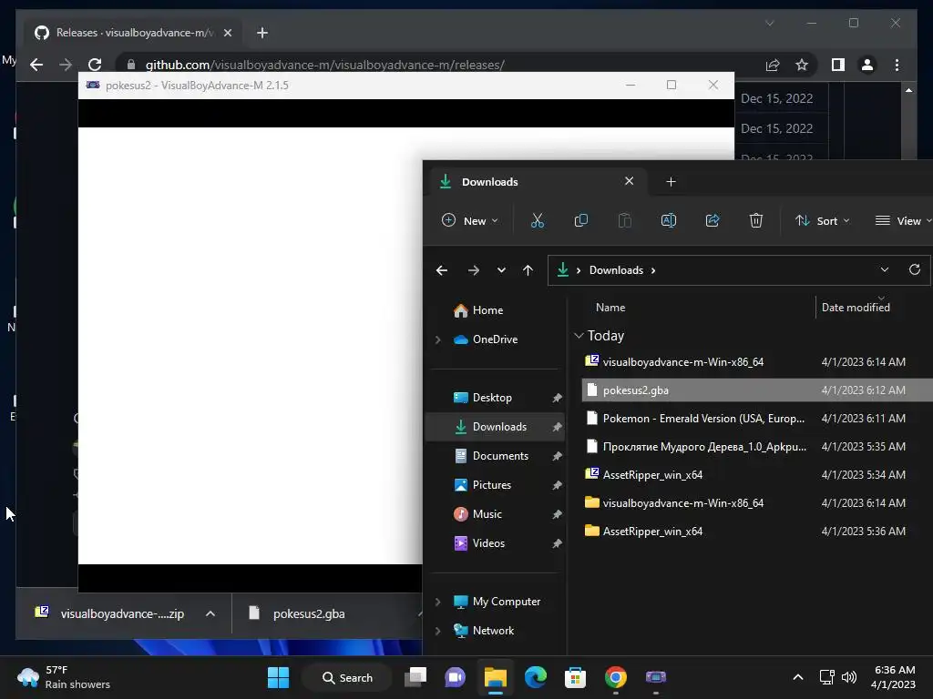Open the Sort dropdown in Explorer
Screen dimensions: 933x699
[823, 220]
